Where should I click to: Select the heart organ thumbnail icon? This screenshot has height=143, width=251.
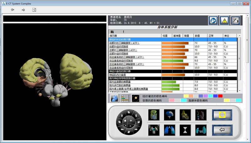click(185, 115)
